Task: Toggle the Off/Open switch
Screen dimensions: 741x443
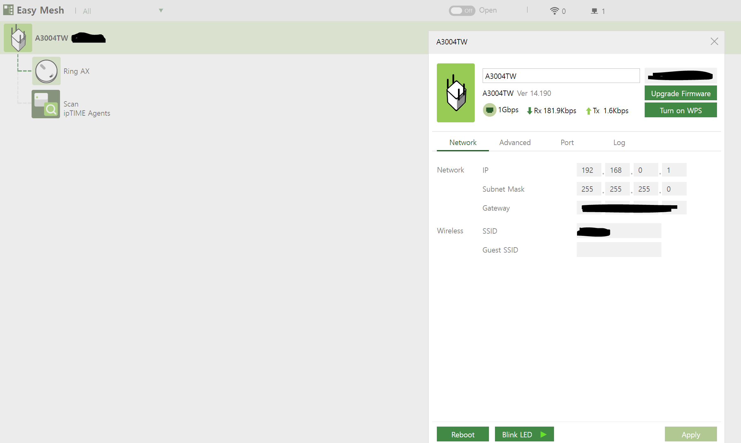Action: pos(462,10)
